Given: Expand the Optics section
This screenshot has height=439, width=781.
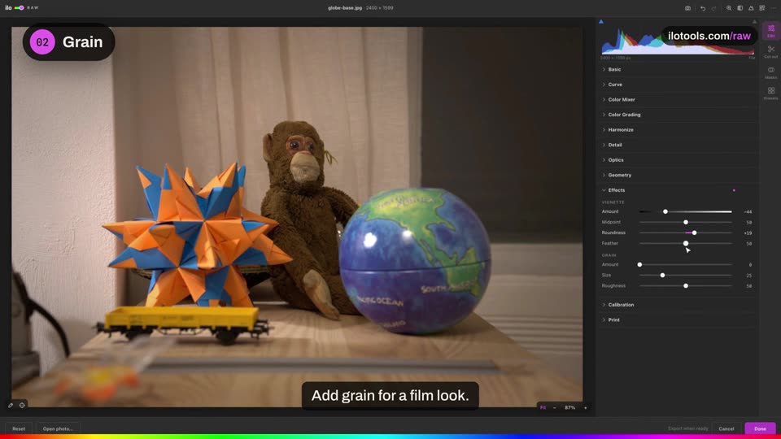Looking at the screenshot, I should pos(678,160).
